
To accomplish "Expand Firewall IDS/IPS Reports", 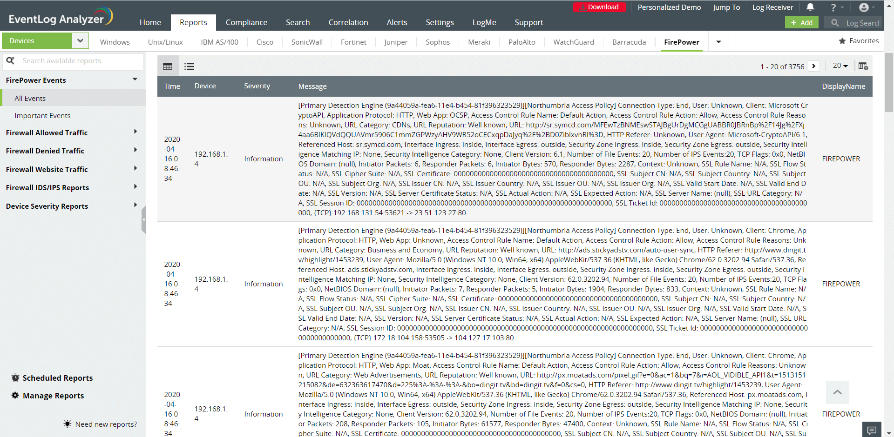I will (x=135, y=187).
